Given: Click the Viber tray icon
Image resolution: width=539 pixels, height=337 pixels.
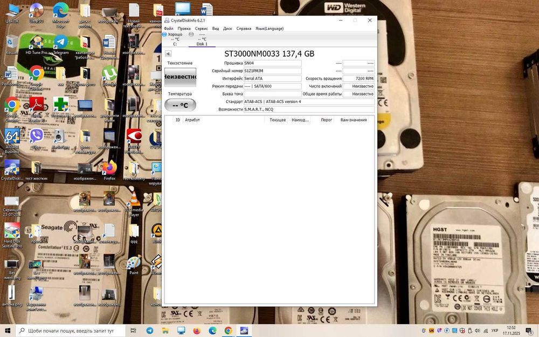Looking at the screenshot, I should (x=439, y=331).
